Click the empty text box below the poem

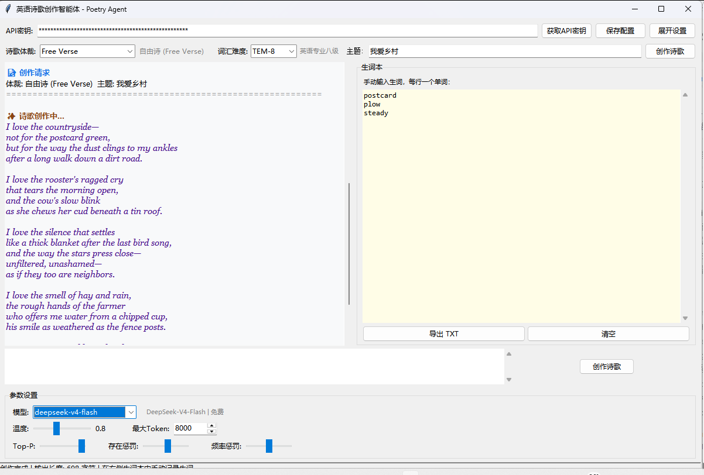pos(254,367)
